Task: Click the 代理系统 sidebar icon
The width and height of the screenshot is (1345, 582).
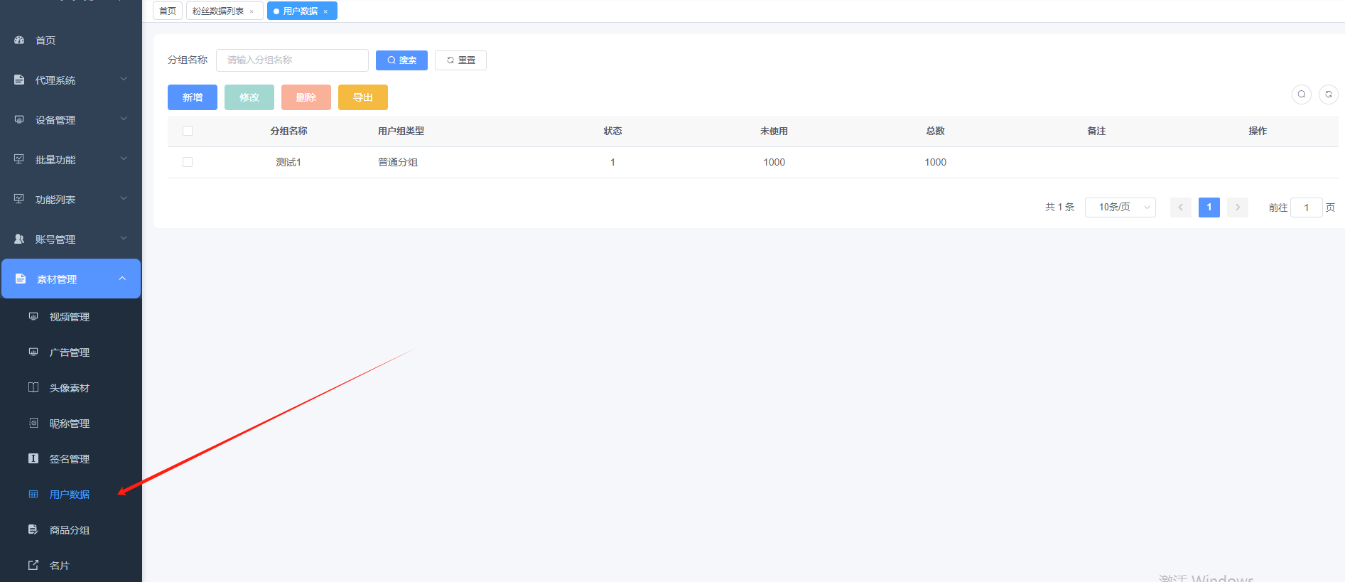Action: [x=19, y=80]
